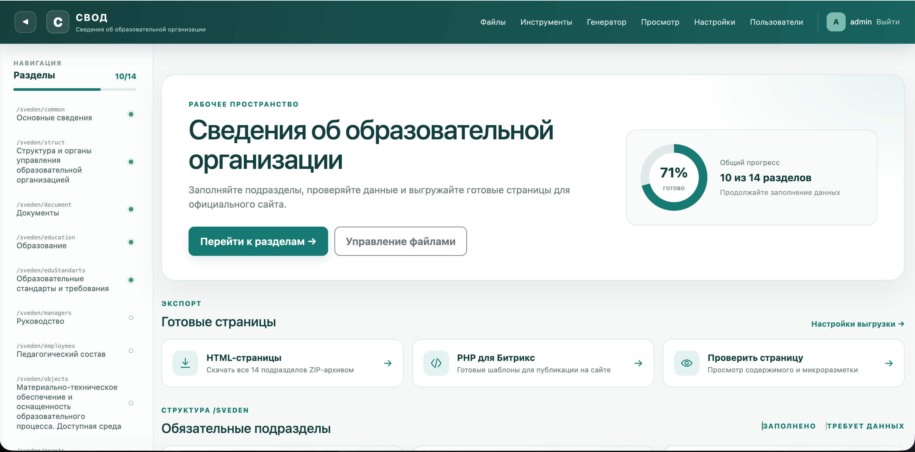
Task: Open Документы section in sidebar
Action: pyautogui.click(x=75, y=209)
